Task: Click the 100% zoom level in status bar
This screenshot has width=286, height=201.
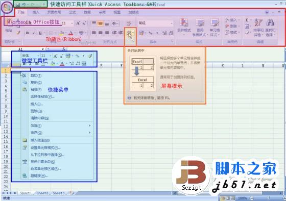Action: pos(242,198)
